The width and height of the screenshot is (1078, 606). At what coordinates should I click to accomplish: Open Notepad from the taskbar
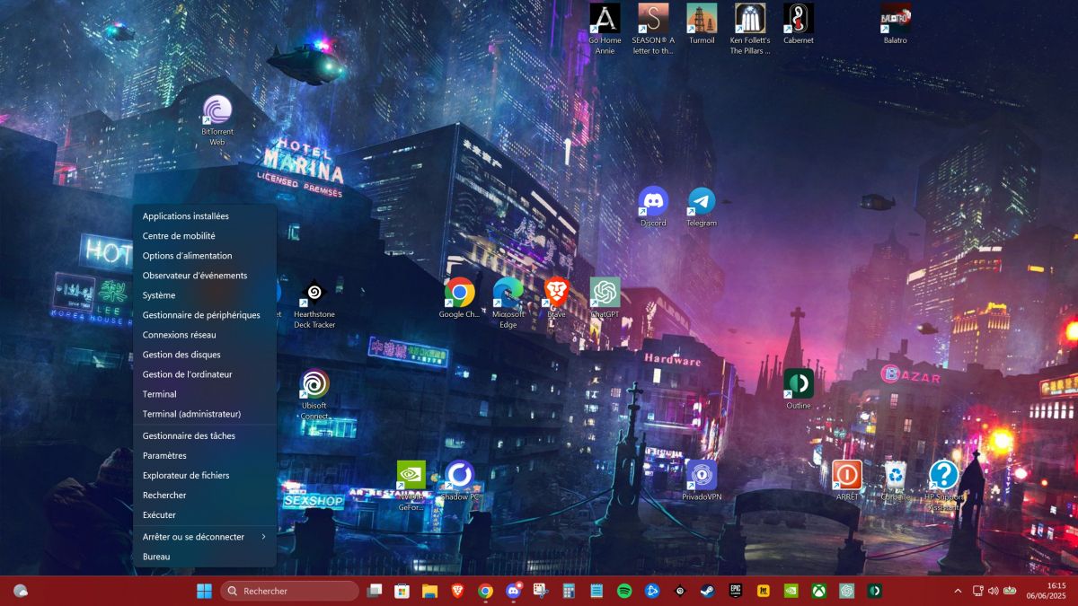(596, 591)
